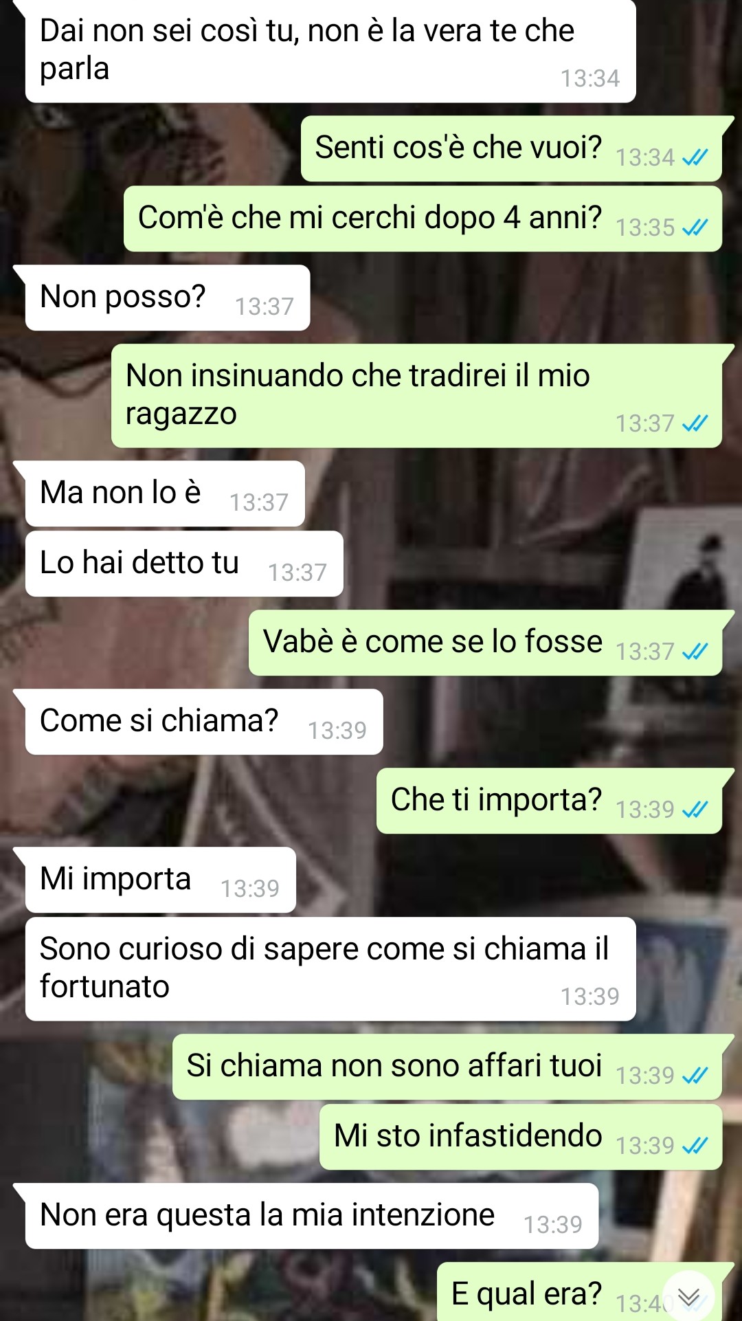The width and height of the screenshot is (742, 1321).
Task: Tap read ticks on 'Che ti importa?' message
Action: click(695, 810)
